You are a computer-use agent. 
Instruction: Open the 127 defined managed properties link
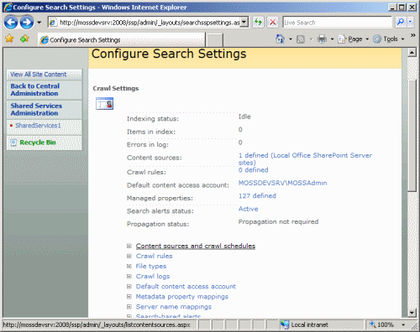pos(257,195)
